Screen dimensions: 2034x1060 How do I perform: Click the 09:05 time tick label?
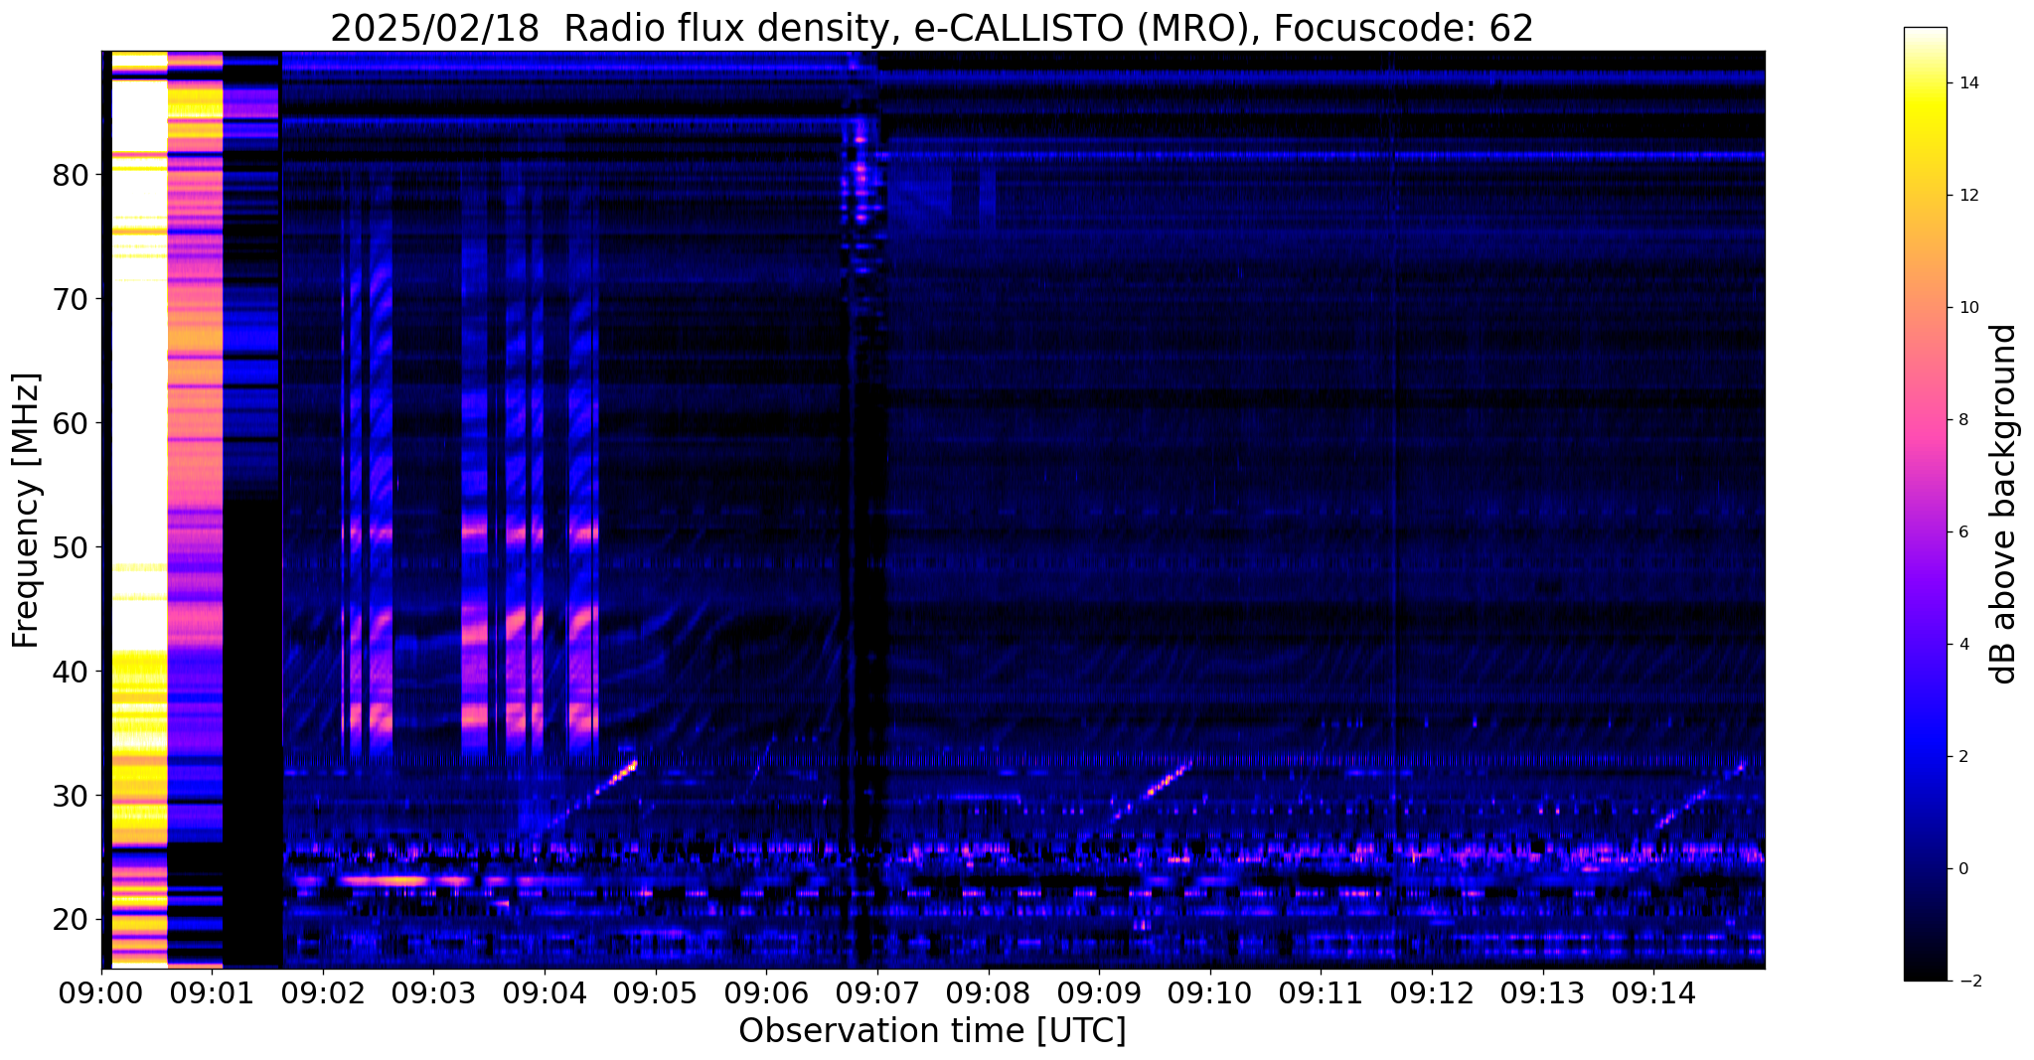click(656, 992)
